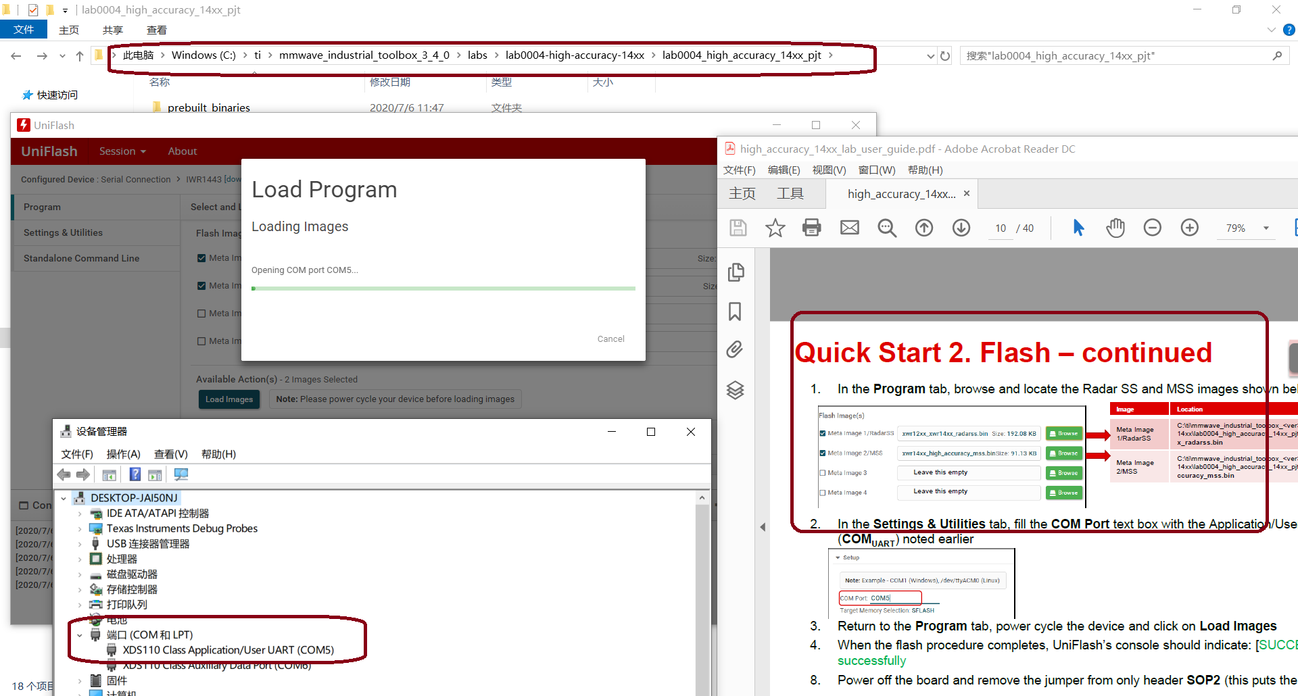Open Device Manager 操作(A) menu
Viewport: 1298px width, 696px height.
(123, 454)
